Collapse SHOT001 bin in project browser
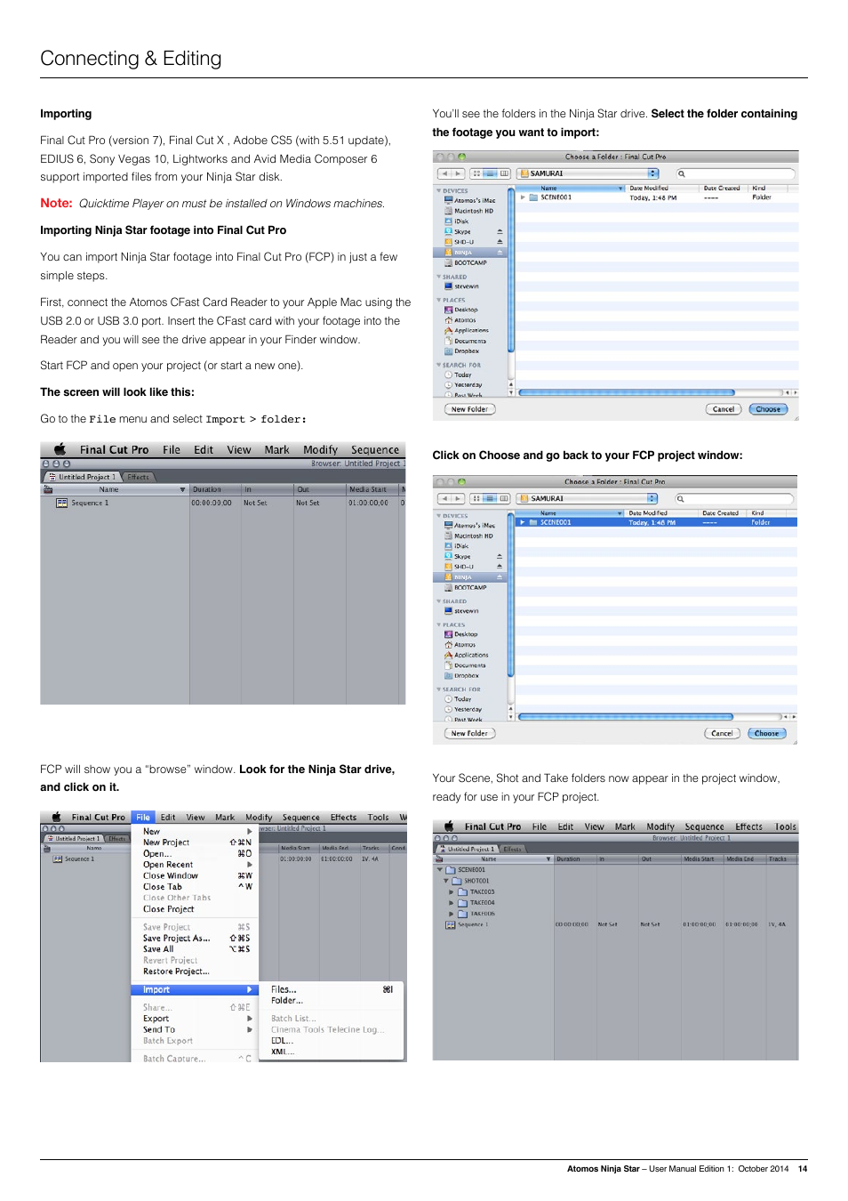Image resolution: width=848 pixels, height=1201 pixels. [x=446, y=881]
